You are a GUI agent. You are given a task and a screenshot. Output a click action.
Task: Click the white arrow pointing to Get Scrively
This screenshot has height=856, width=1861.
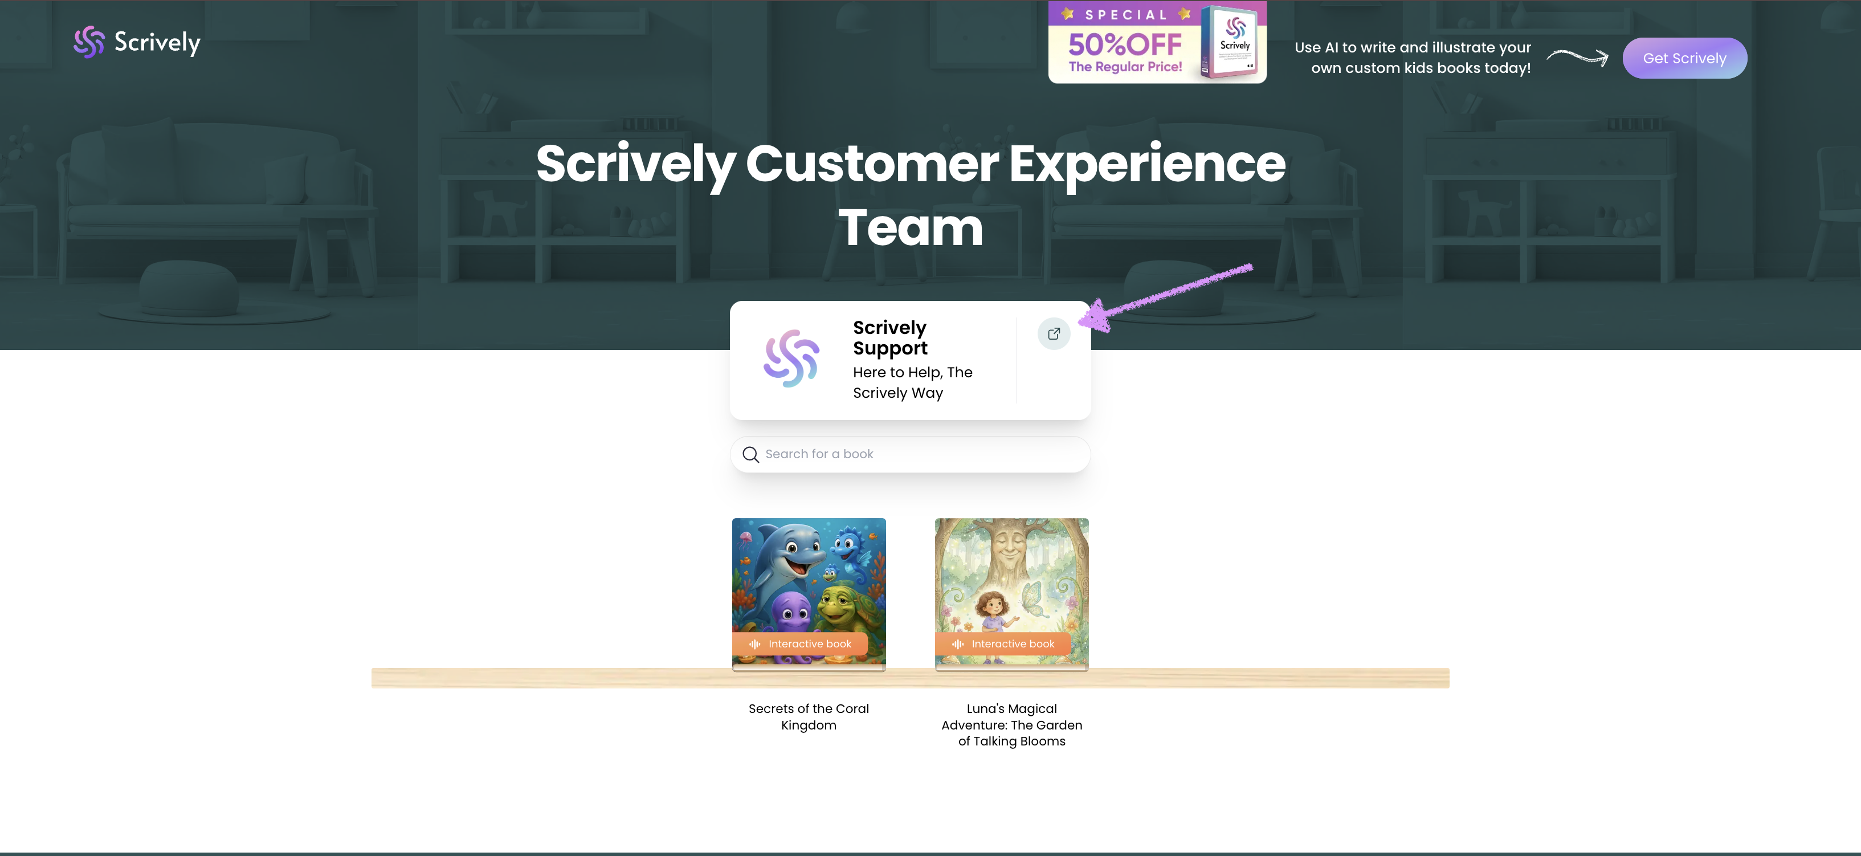click(x=1577, y=57)
